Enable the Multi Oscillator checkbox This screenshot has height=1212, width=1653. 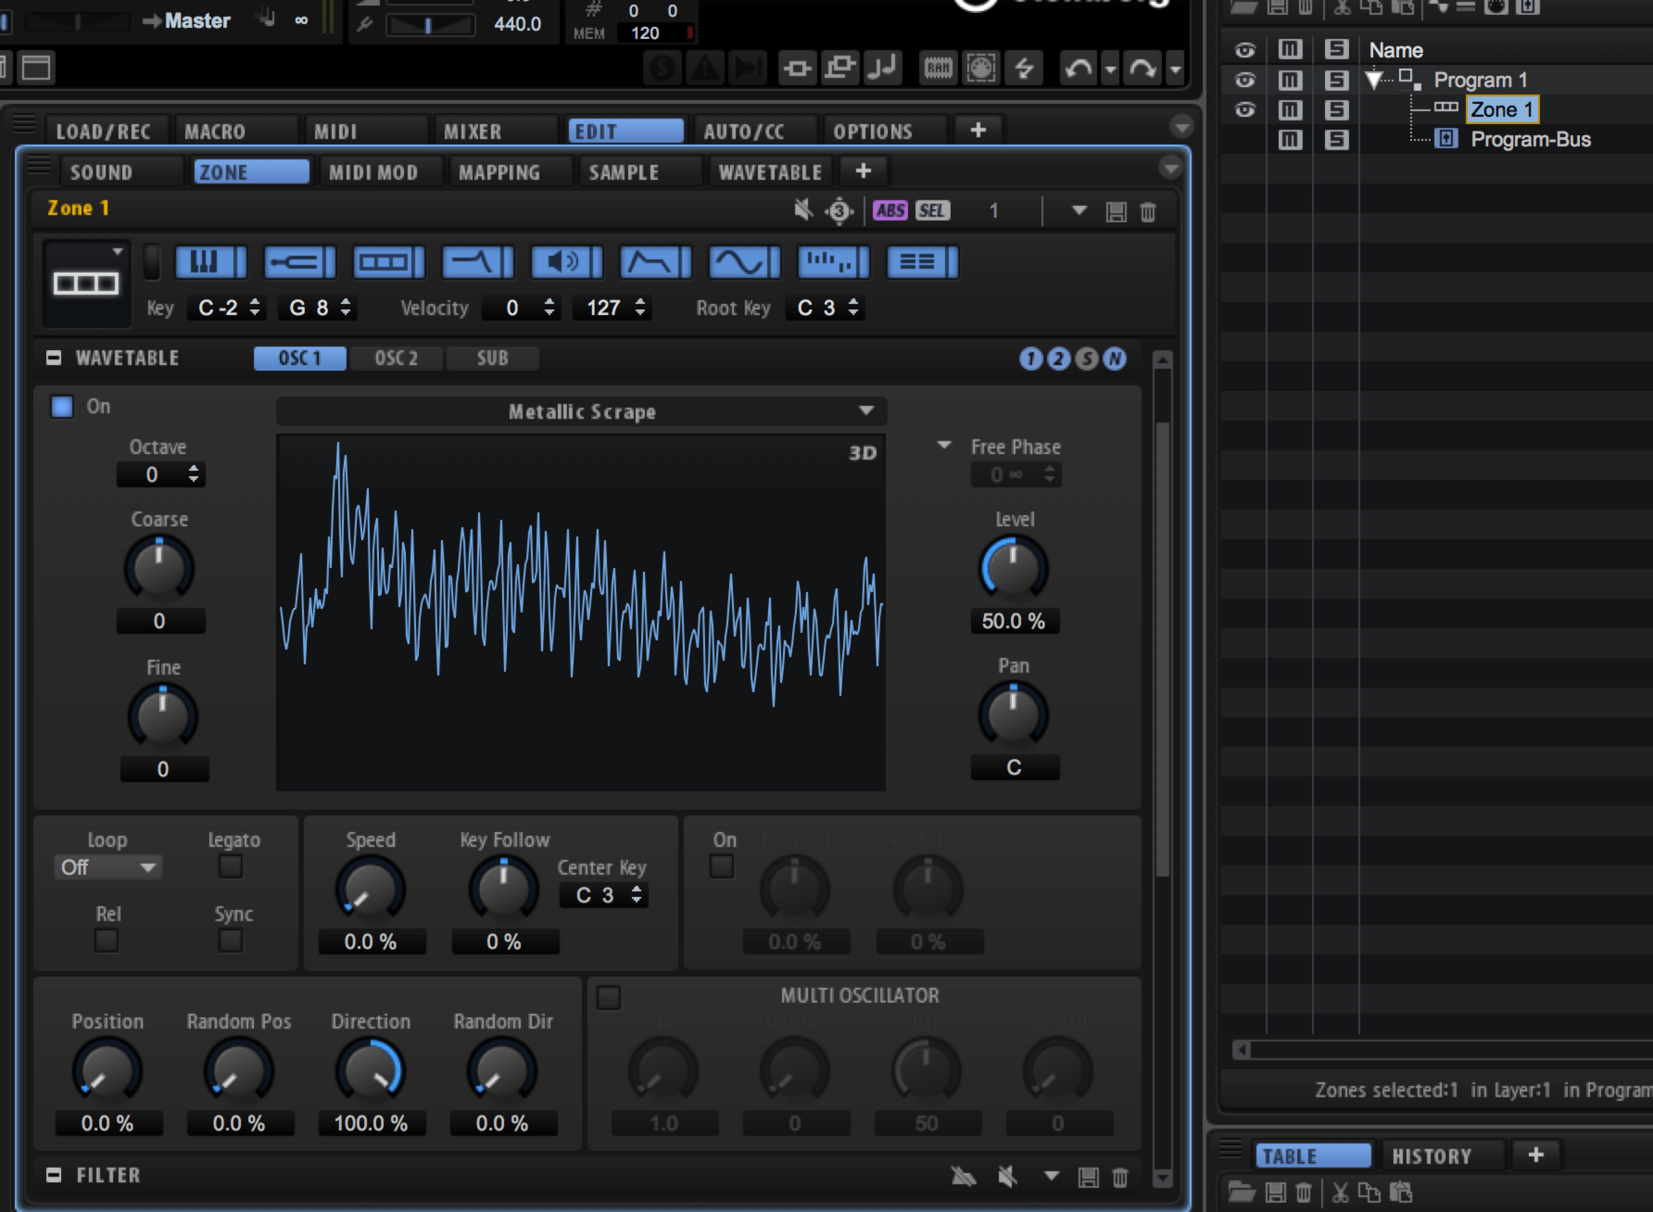click(608, 997)
